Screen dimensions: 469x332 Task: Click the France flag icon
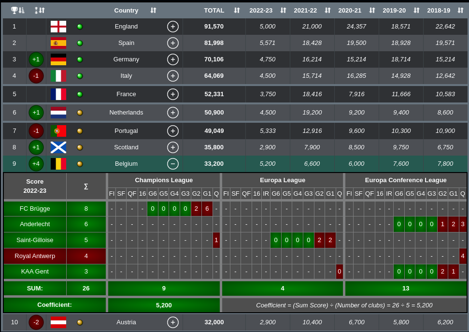pos(58,94)
